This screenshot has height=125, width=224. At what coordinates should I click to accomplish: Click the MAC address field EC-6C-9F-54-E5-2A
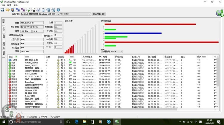32,27
